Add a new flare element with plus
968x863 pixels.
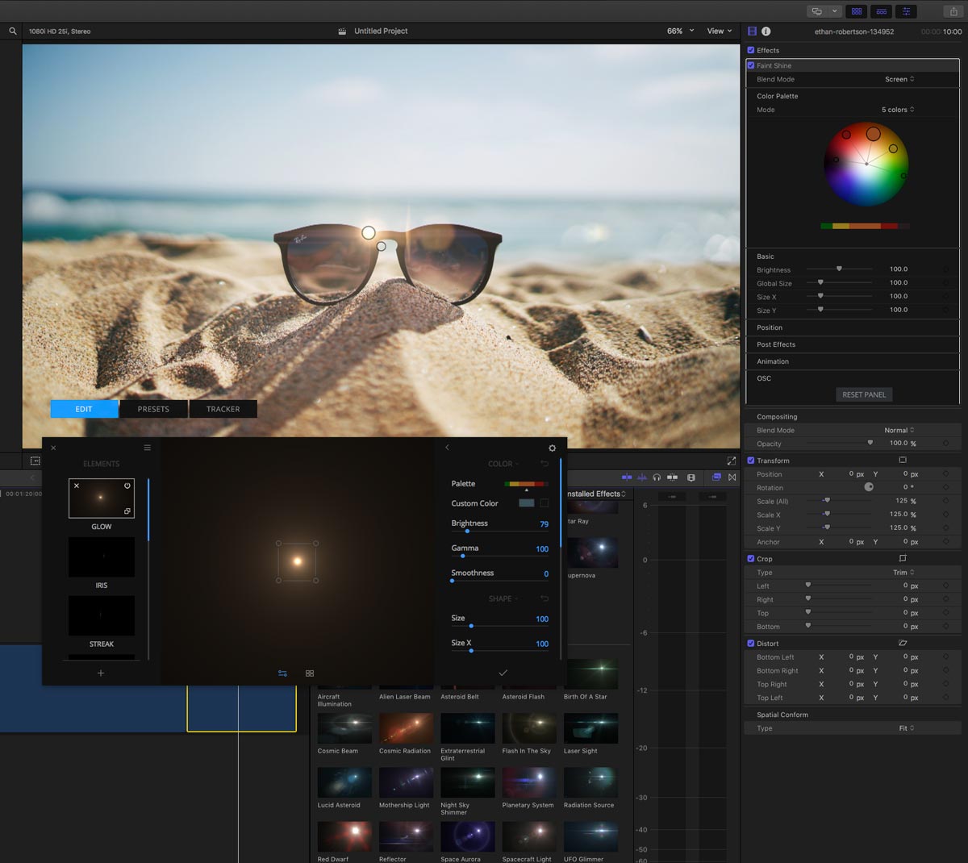101,673
